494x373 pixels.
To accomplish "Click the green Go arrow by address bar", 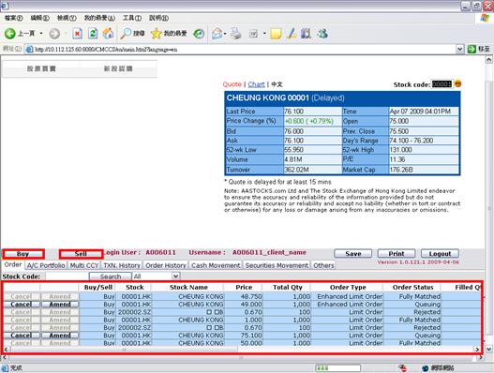I will pos(472,49).
